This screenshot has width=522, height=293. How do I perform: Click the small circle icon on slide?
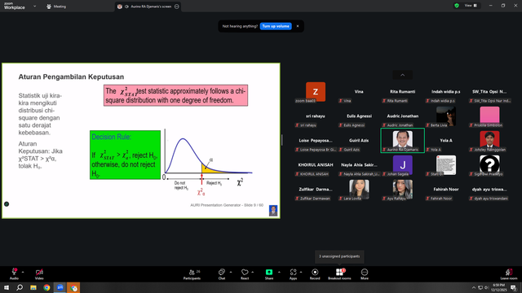click(7, 204)
